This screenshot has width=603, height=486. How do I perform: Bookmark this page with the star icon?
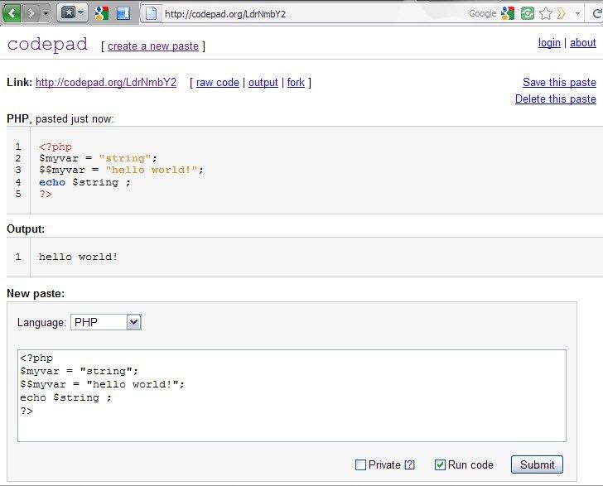pos(545,14)
